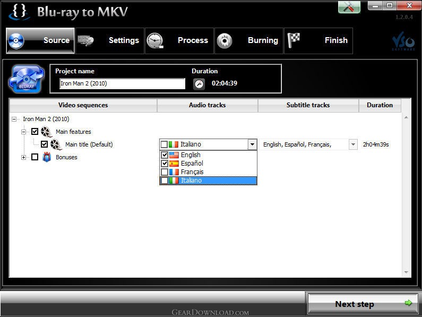
Task: Click the Project name input field
Action: point(122,83)
